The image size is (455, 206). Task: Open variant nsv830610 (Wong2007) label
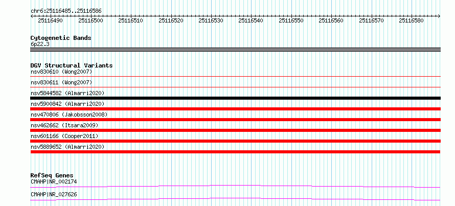coord(61,72)
